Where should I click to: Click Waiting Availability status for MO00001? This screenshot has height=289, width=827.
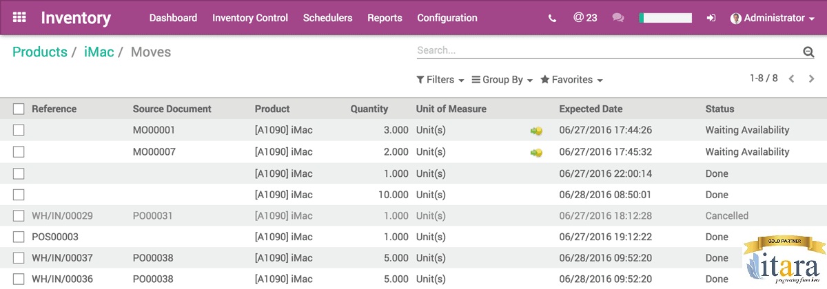pos(747,129)
